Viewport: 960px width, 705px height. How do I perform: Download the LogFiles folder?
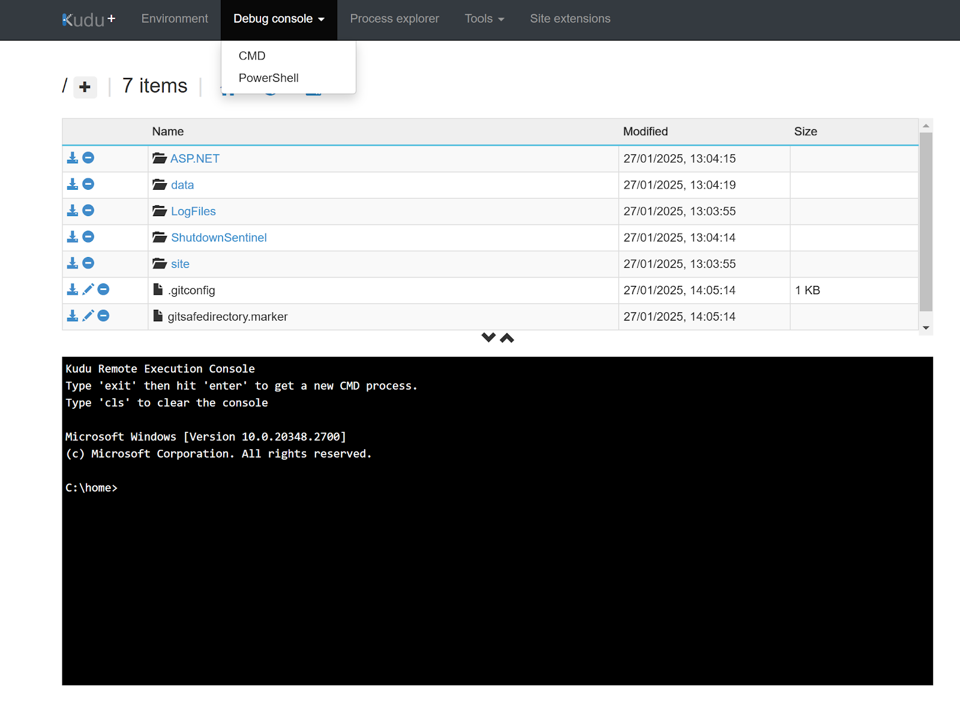pos(73,211)
